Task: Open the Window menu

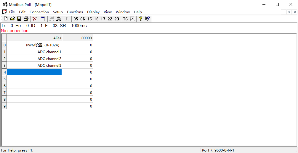Action: pos(123,12)
